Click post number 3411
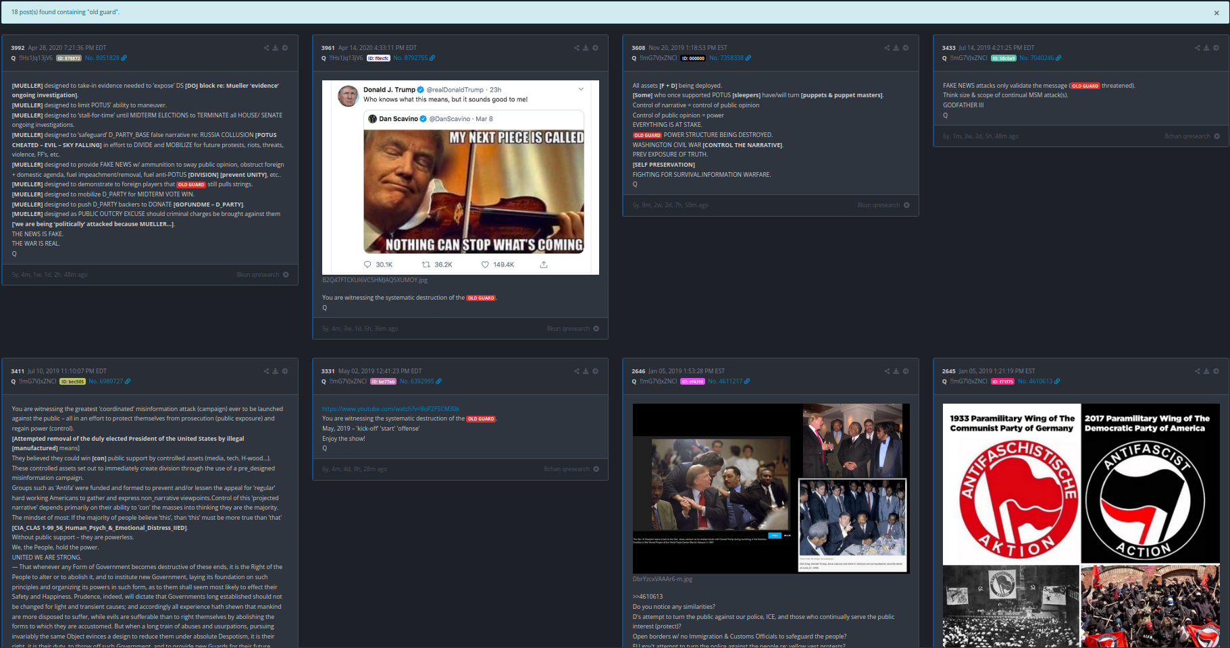Image resolution: width=1230 pixels, height=648 pixels. click(18, 371)
